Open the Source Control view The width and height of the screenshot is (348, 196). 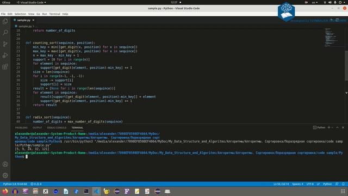[x=5, y=44]
